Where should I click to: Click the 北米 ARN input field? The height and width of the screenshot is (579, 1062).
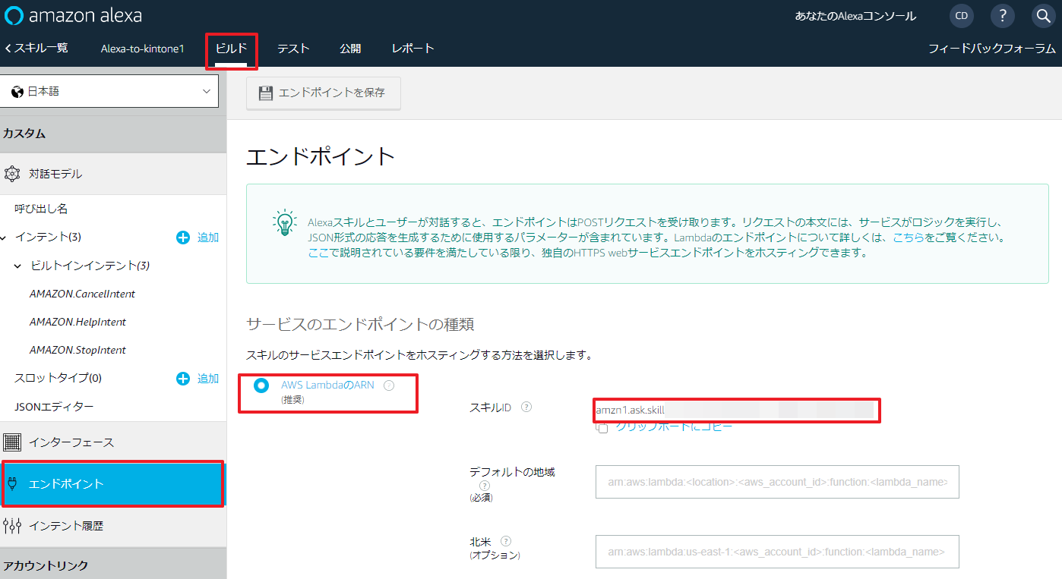[777, 552]
